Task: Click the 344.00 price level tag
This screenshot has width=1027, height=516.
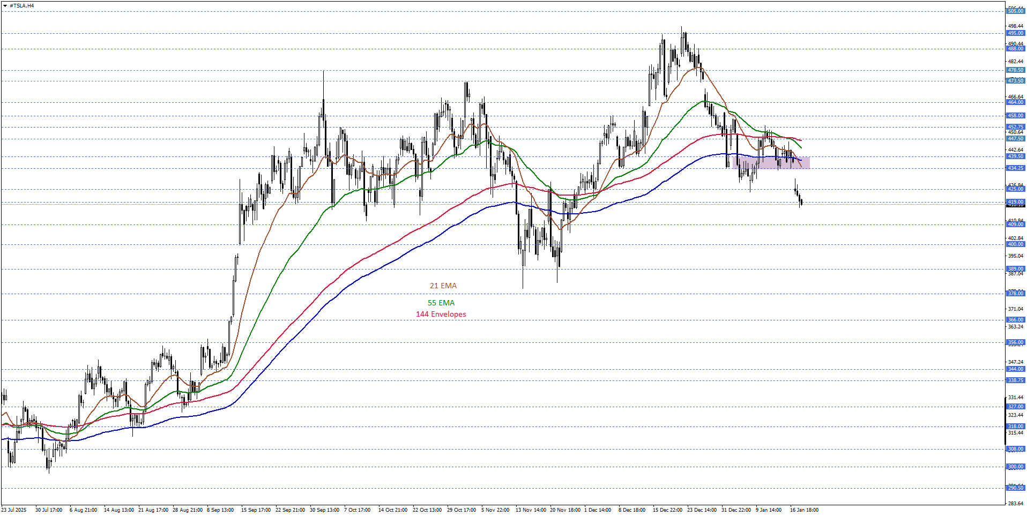Action: pyautogui.click(x=1015, y=369)
